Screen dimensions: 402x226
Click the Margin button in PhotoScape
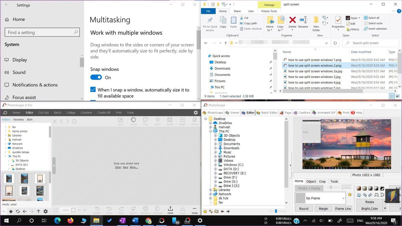point(323,209)
